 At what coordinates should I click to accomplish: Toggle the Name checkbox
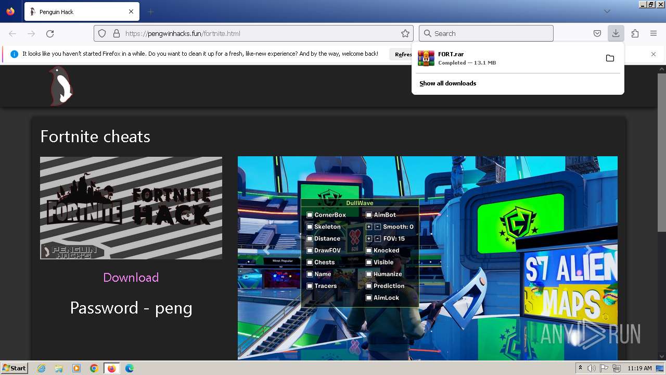(310, 274)
